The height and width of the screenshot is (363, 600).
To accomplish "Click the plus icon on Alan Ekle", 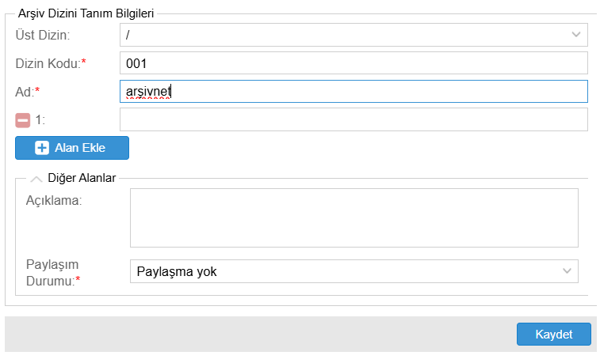I will (42, 148).
